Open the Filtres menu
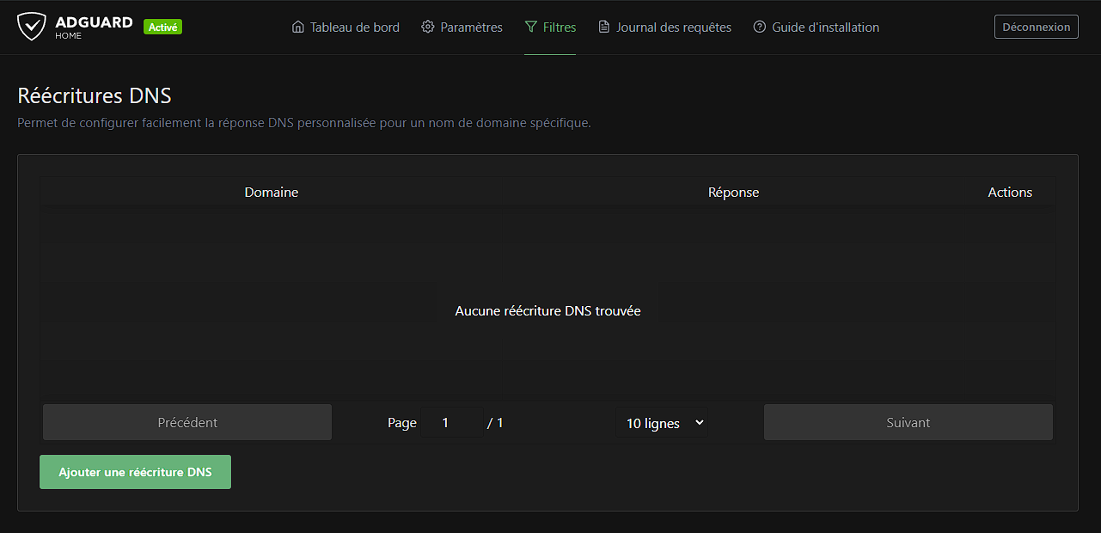The width and height of the screenshot is (1101, 533). (550, 27)
